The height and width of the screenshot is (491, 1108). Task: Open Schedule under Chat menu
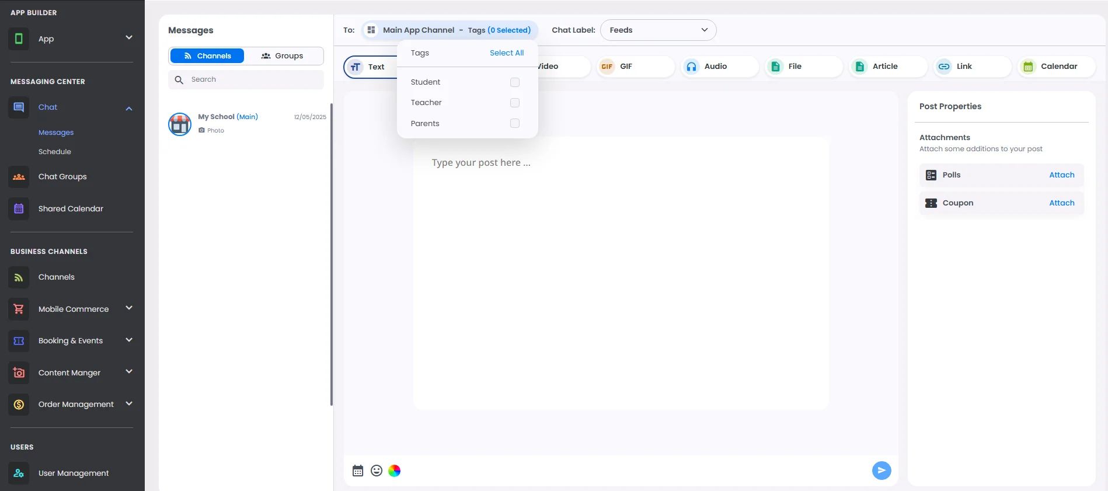click(55, 152)
